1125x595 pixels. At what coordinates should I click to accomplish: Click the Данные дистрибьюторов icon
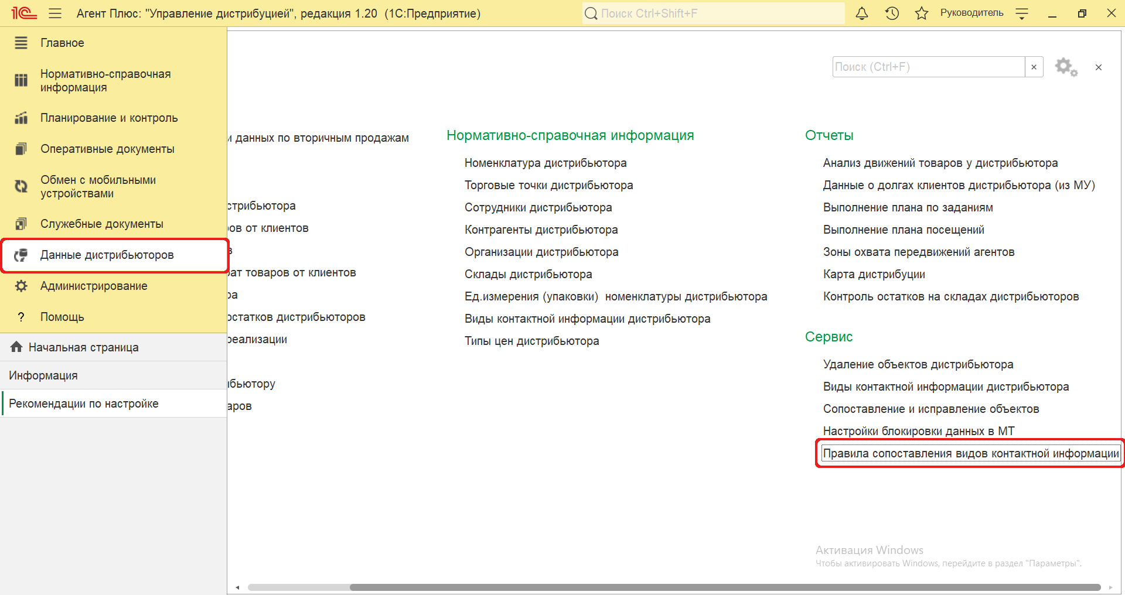pyautogui.click(x=21, y=255)
